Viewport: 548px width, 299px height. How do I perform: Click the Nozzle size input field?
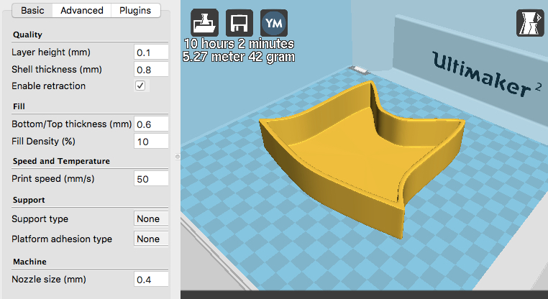click(151, 280)
